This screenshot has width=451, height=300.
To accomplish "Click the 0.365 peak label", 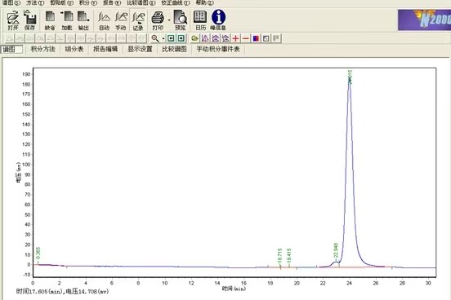I will click(x=38, y=254).
